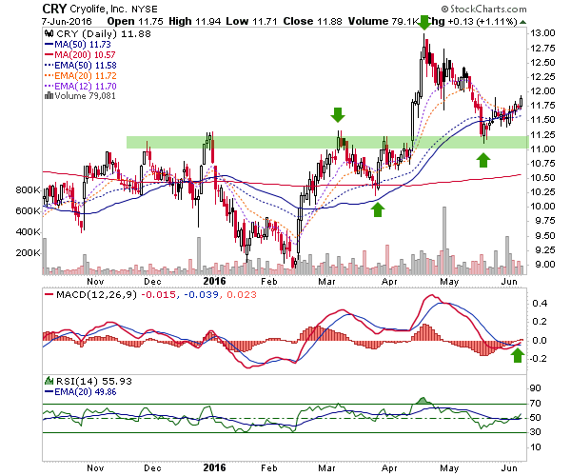Click Dec label under the RSI panel
Screen dimensions: 571x476
pos(152,468)
